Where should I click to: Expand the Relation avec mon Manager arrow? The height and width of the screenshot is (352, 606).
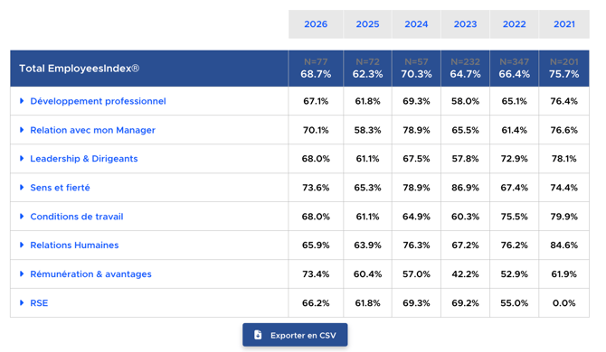click(22, 130)
